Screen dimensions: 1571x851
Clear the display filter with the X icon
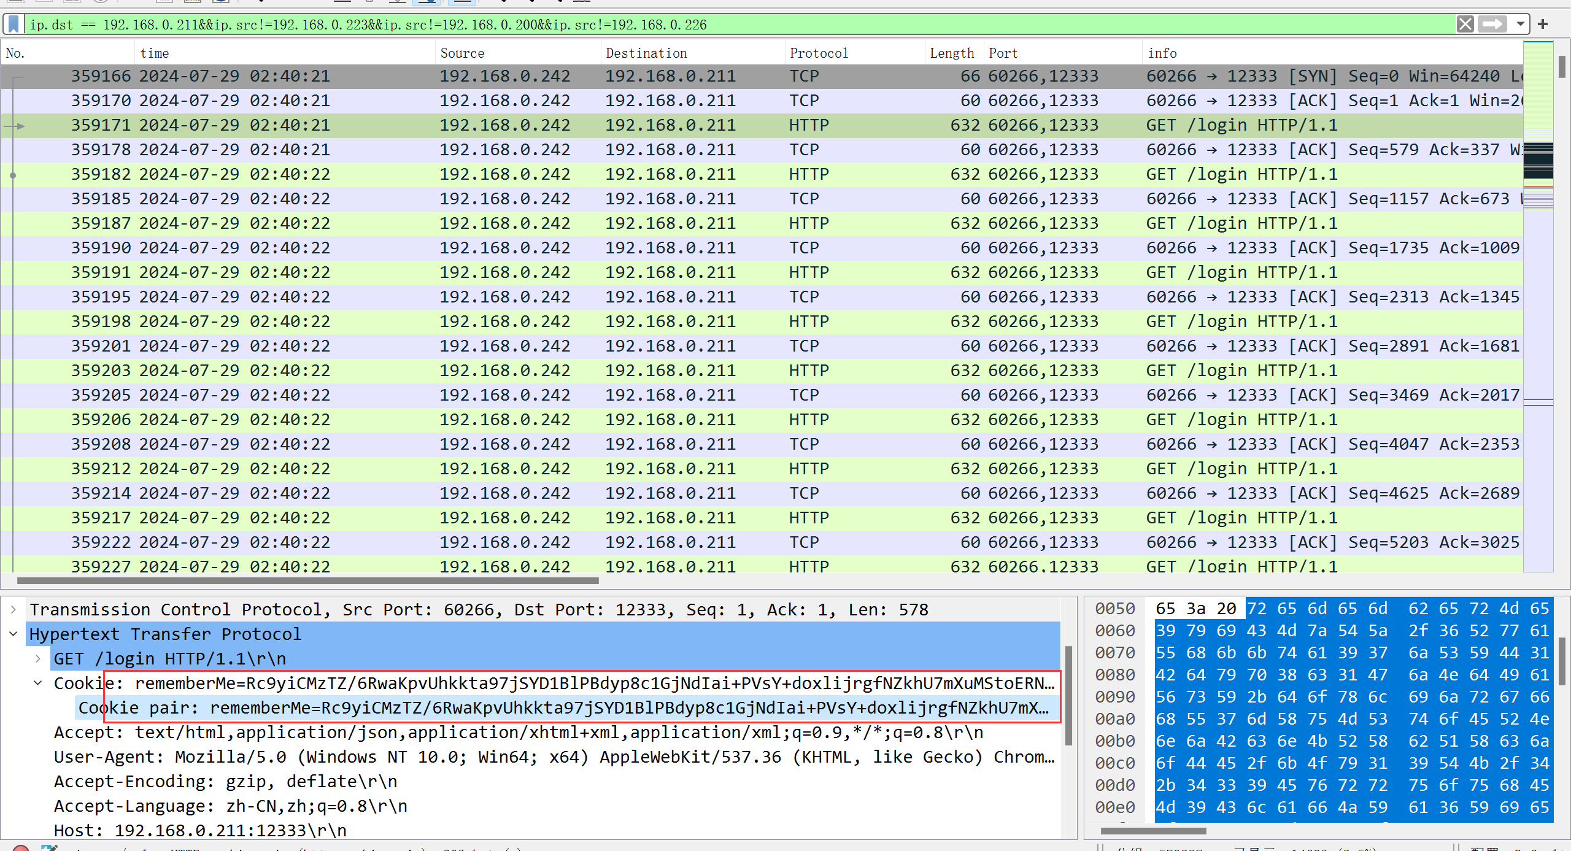(x=1465, y=25)
